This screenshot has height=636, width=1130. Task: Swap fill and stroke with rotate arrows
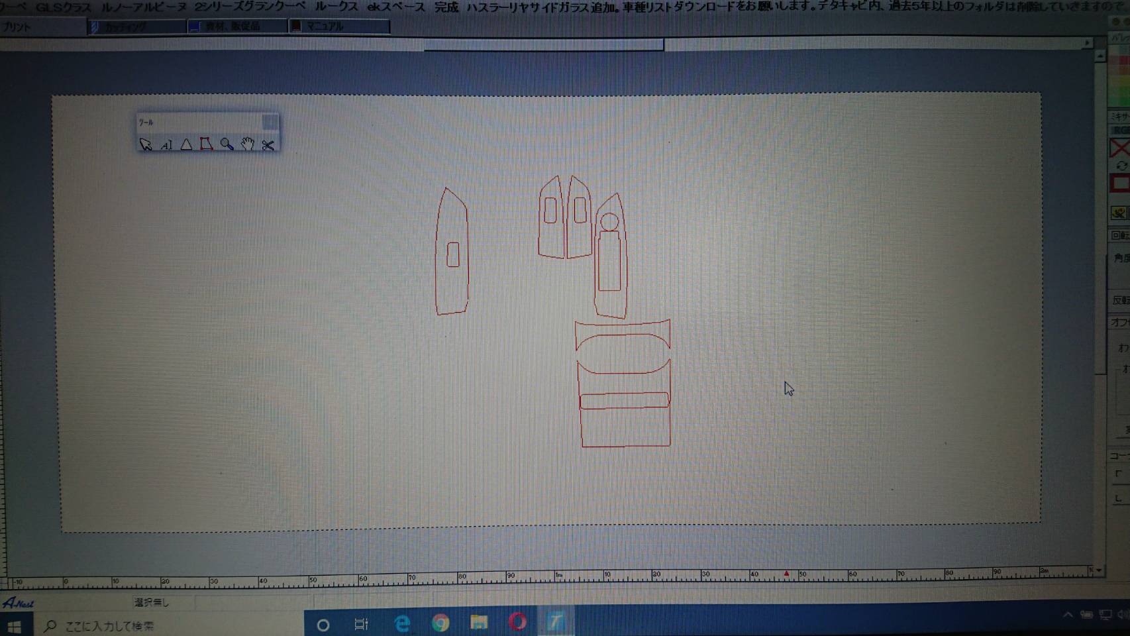(x=1121, y=166)
